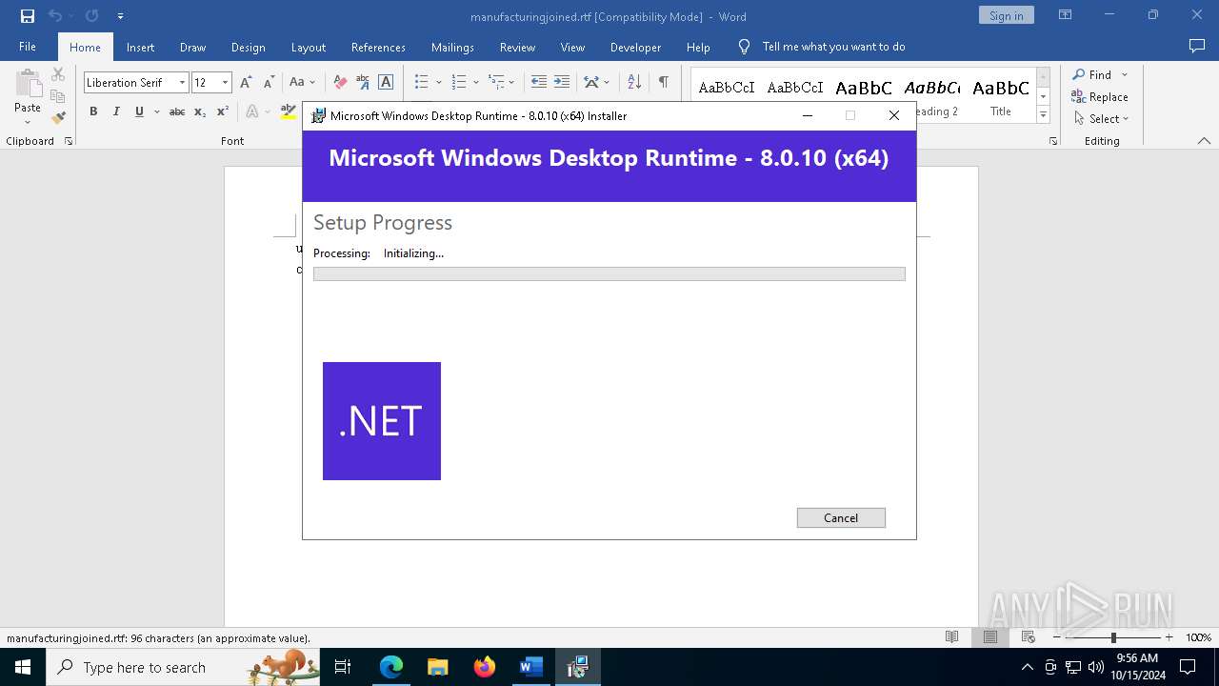Save document with floppy disk icon
Screen dimensions: 1219x686
[x=28, y=16]
